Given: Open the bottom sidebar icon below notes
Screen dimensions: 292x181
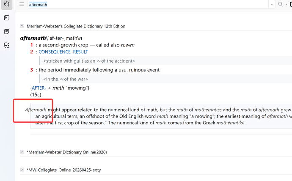Looking at the screenshot, I should coord(7,45).
